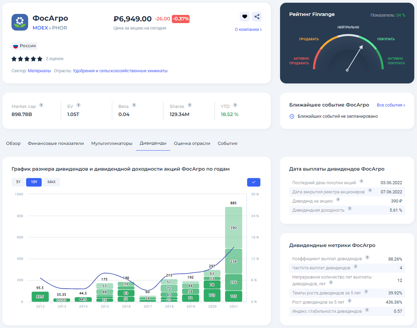Open the hint for Индекс стабильности дивидендов
This screenshot has width=417, height=328.
click(367, 310)
